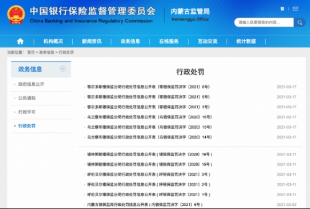Screen dimensions: 310x209
Task: Click 政务信息 in the breadcrumb
Action: [x=46, y=53]
